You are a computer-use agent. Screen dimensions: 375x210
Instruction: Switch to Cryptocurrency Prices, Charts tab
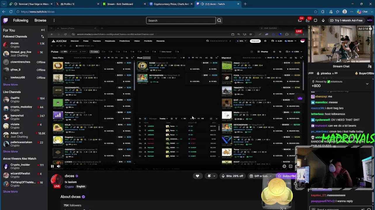pos(171,4)
